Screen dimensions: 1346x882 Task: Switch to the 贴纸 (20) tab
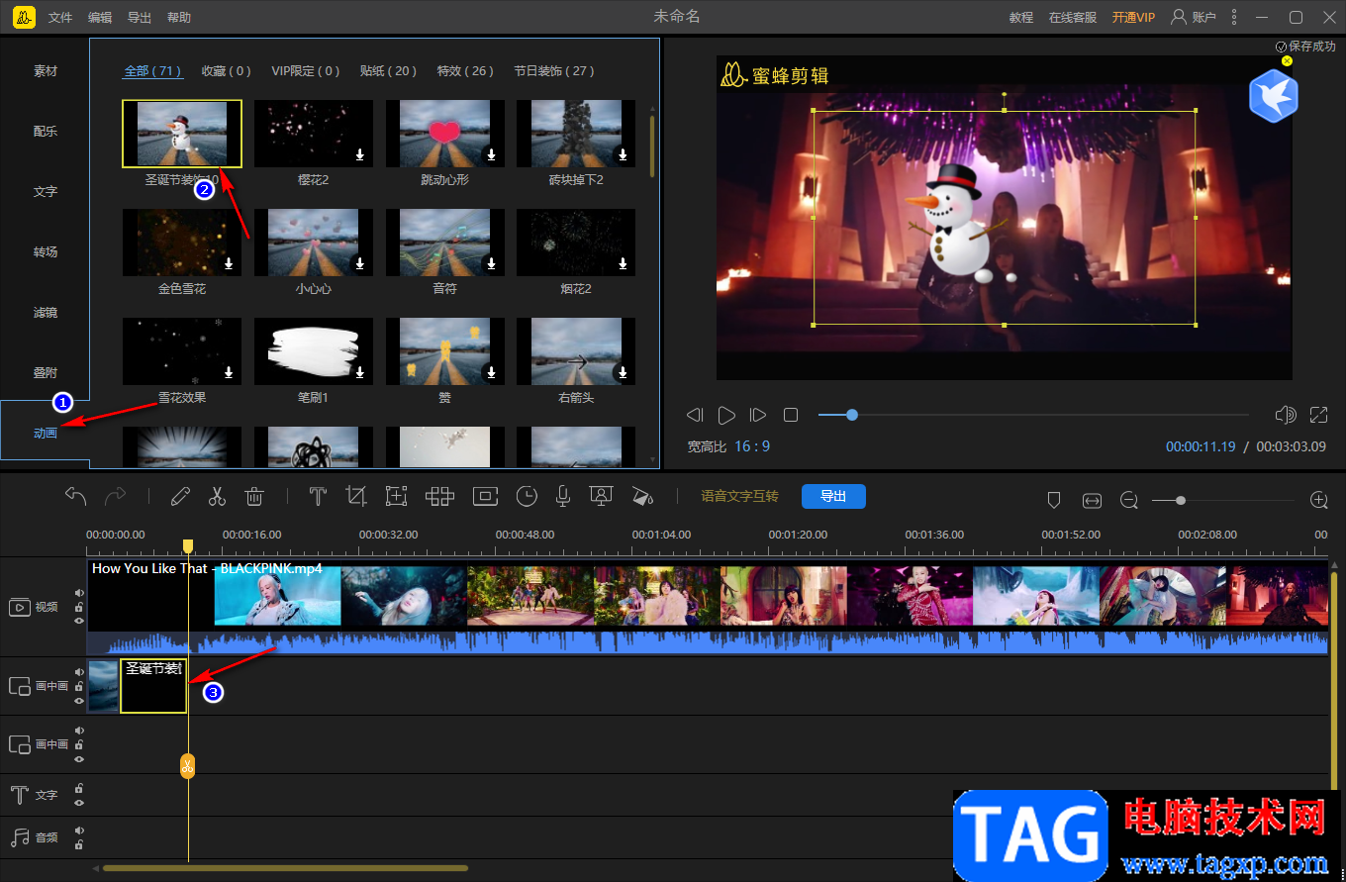click(388, 71)
